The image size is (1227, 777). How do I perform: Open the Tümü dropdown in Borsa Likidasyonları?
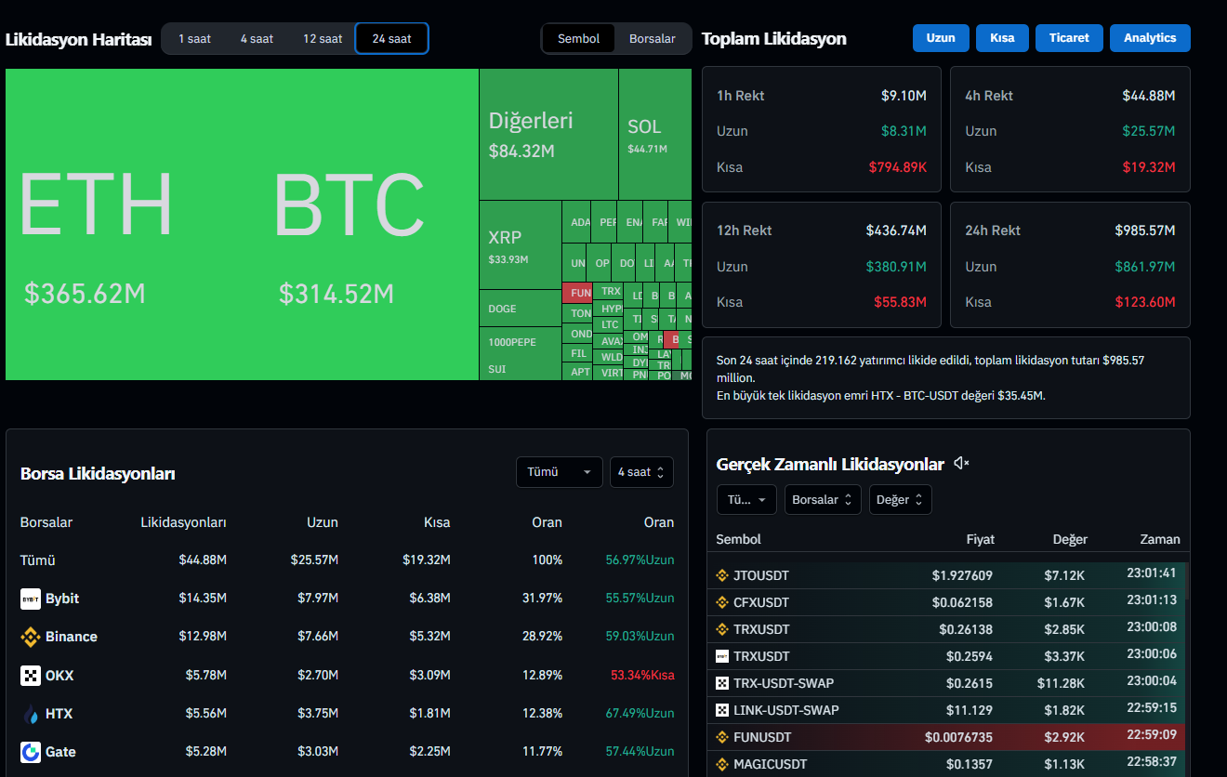coord(559,472)
